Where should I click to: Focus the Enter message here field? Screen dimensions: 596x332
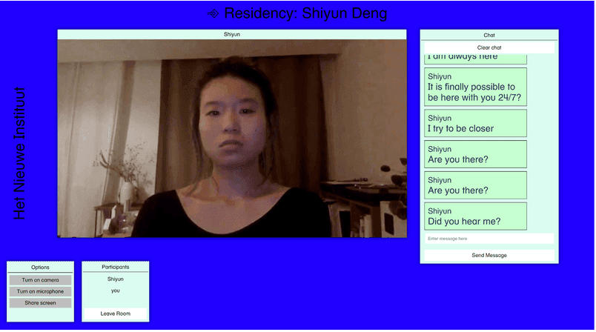pos(489,239)
